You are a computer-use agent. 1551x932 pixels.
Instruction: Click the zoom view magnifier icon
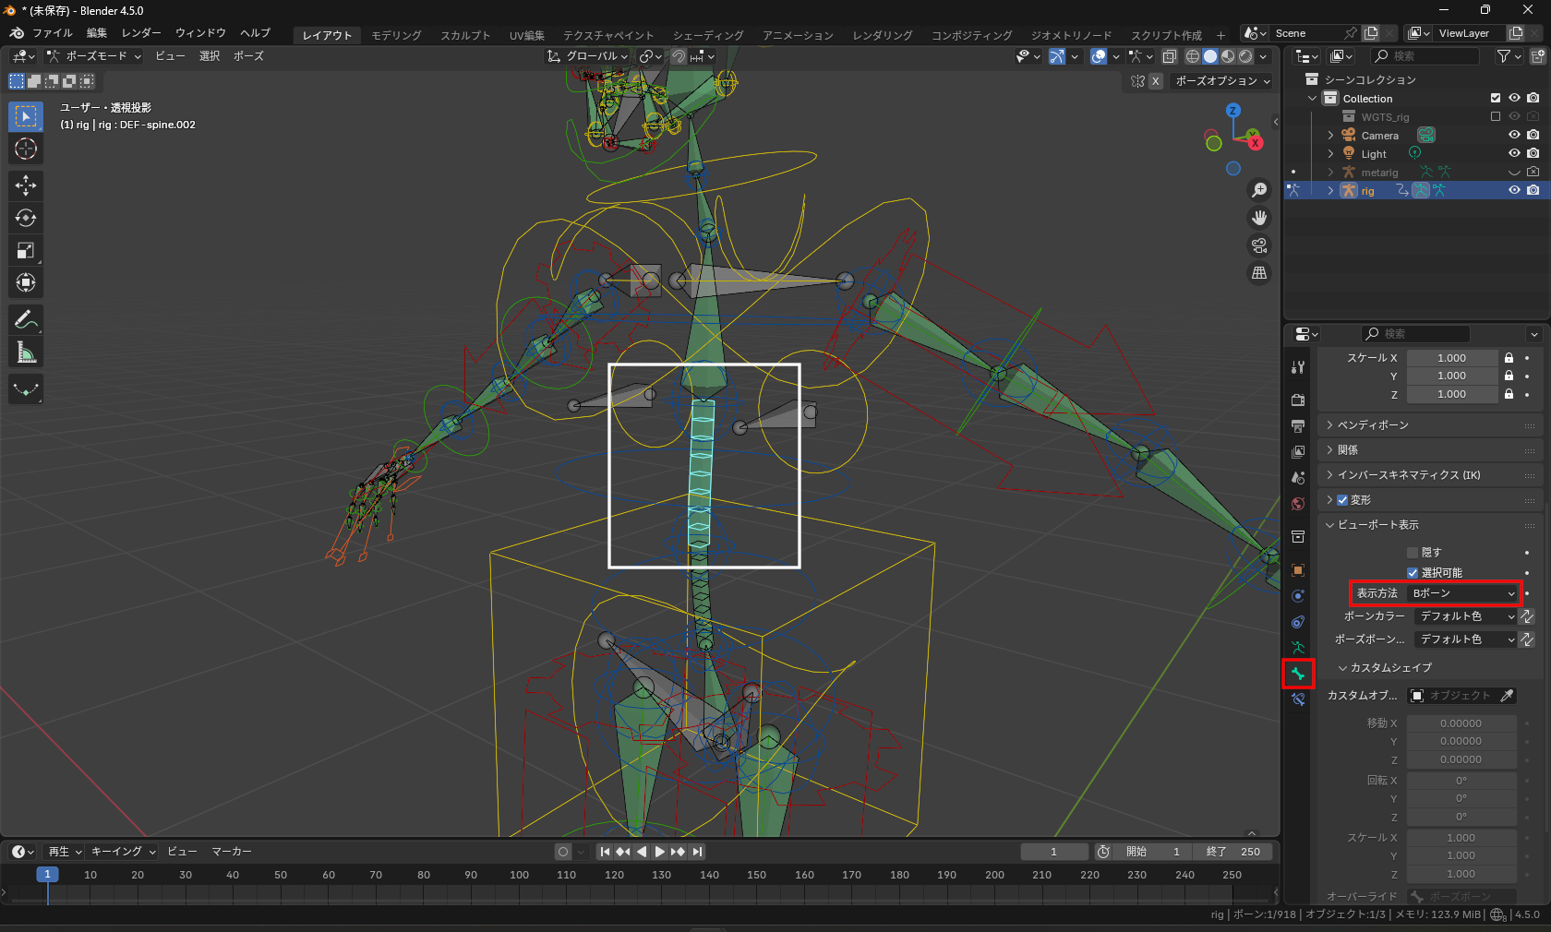pos(1259,190)
